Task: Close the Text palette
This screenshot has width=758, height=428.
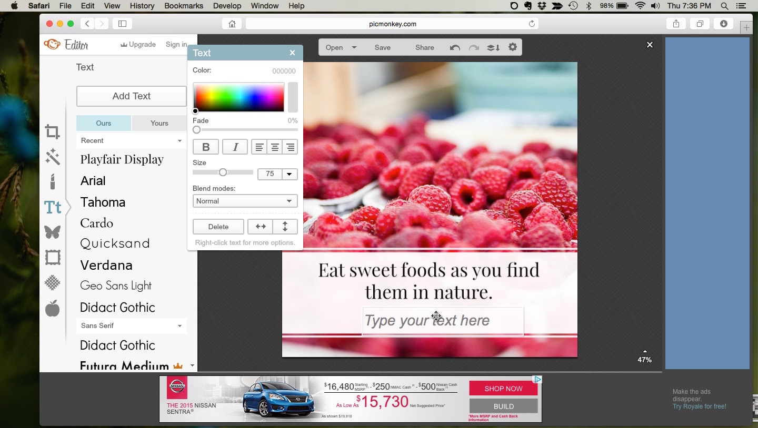Action: [292, 53]
